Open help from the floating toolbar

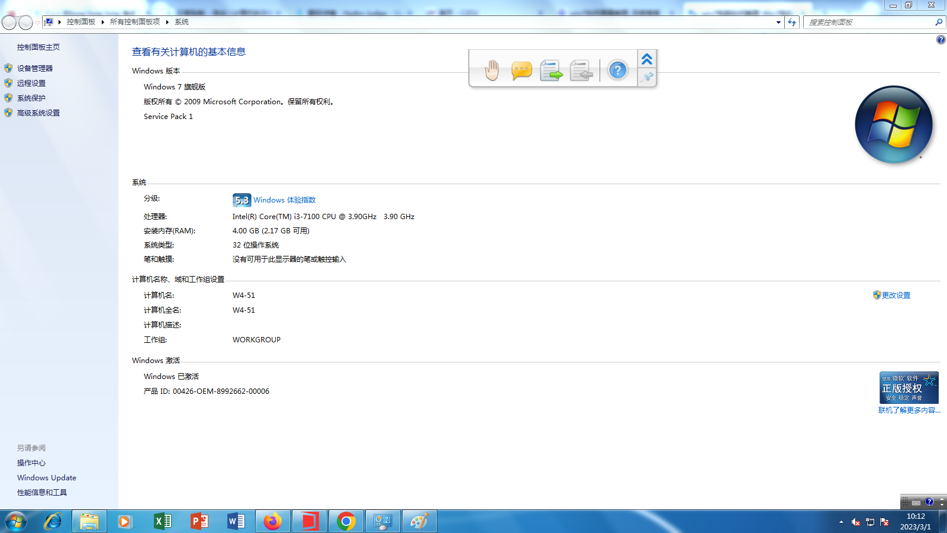point(617,70)
